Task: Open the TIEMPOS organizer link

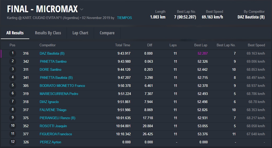Action: coord(124,18)
